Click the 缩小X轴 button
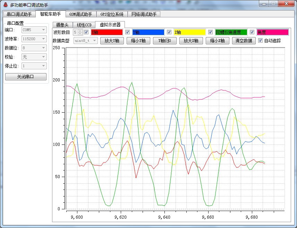This screenshot has height=228, width=297. [218, 41]
